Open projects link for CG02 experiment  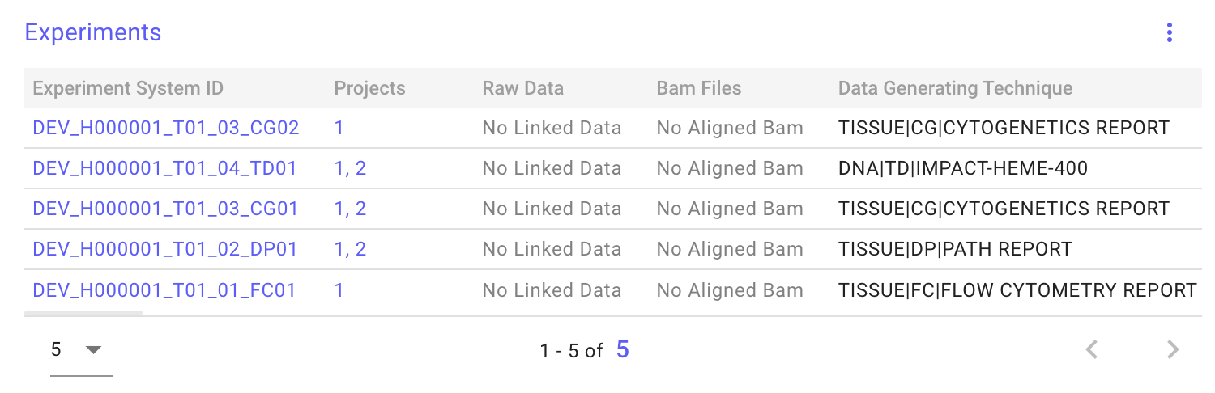pyautogui.click(x=339, y=128)
